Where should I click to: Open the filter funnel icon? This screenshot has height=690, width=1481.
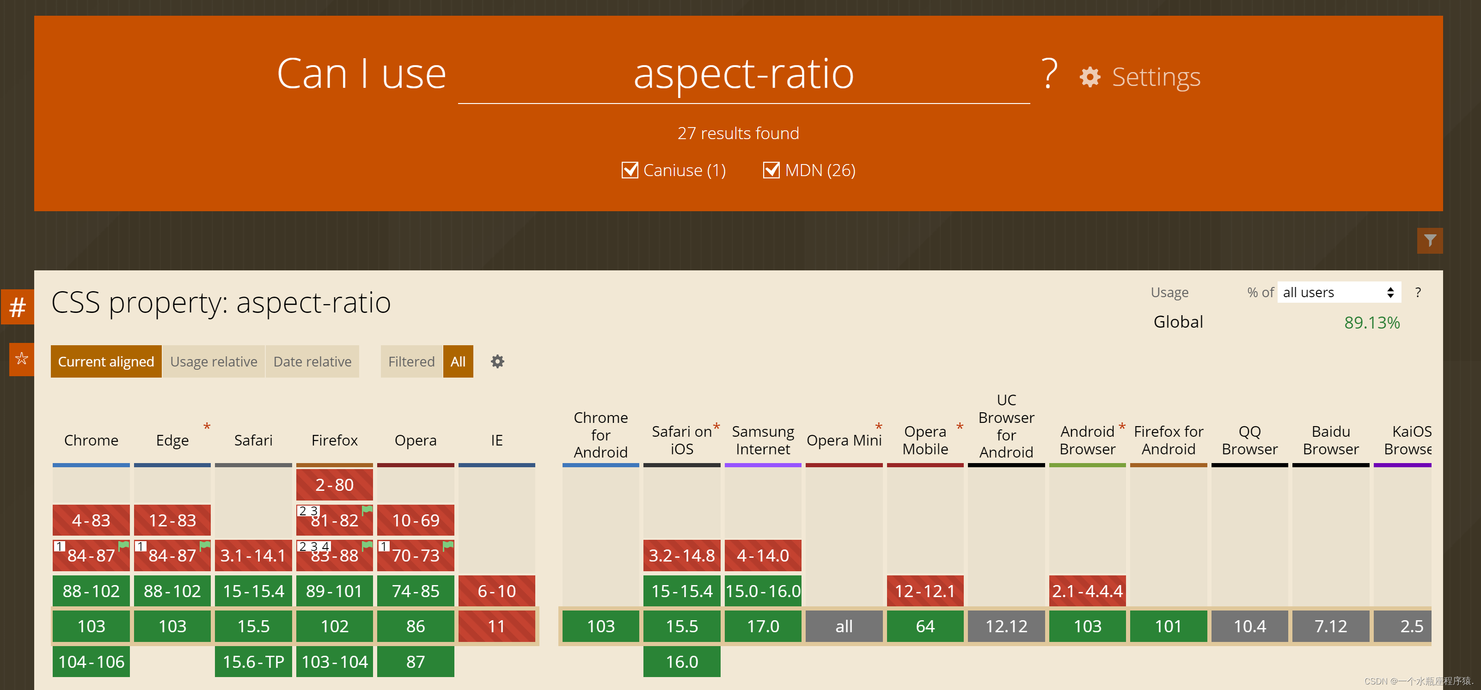tap(1429, 240)
